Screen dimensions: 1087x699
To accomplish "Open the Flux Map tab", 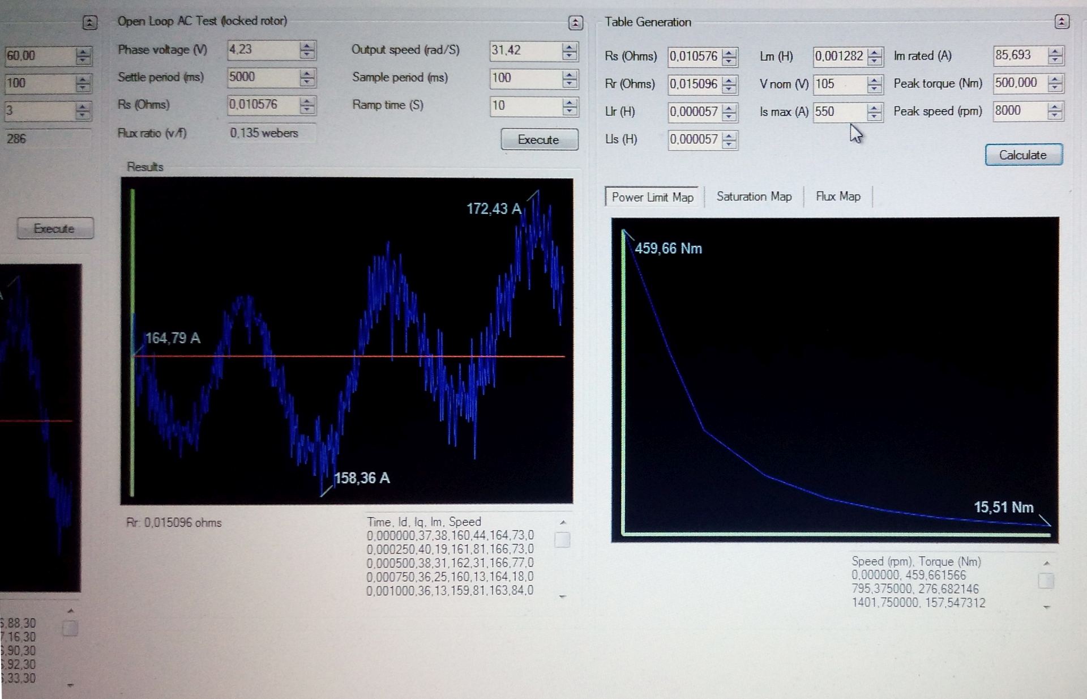I will coord(837,197).
